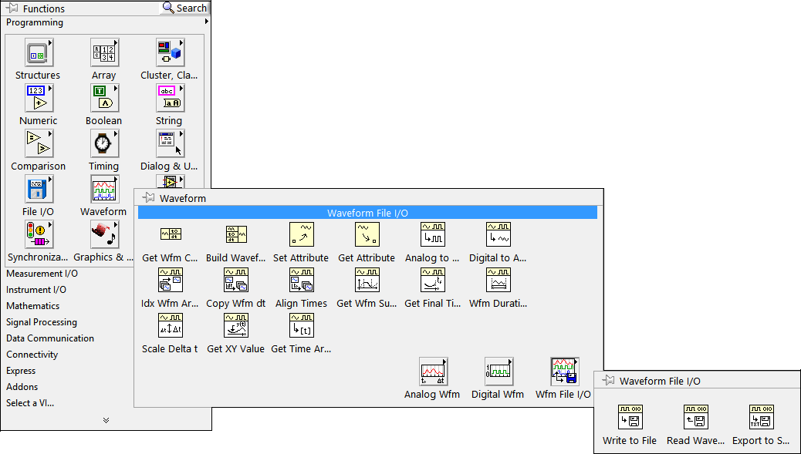Select Digital to Analog waveform function
The image size is (801, 454).
click(x=498, y=234)
